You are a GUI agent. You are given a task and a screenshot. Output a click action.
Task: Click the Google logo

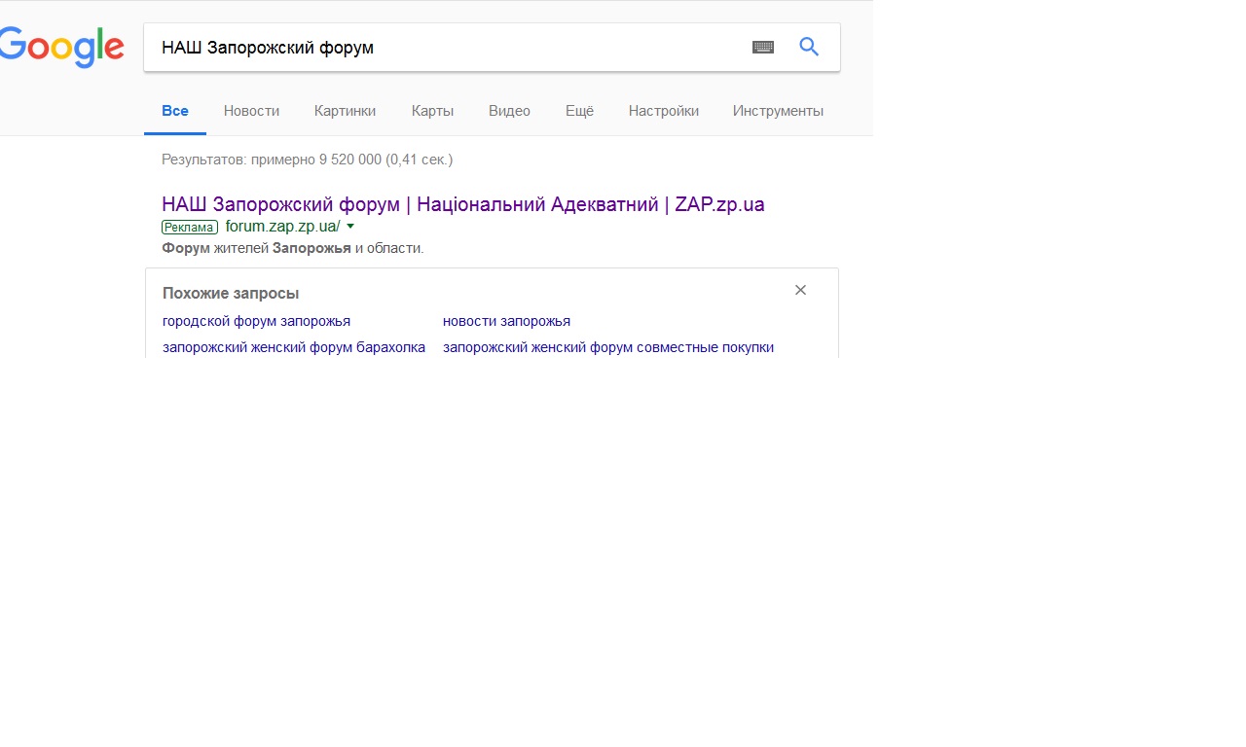(62, 47)
